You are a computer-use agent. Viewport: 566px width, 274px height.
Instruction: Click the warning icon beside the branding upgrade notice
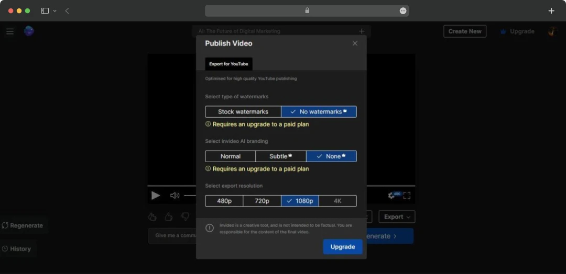point(208,168)
